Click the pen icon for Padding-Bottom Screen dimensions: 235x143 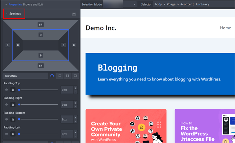(13, 120)
